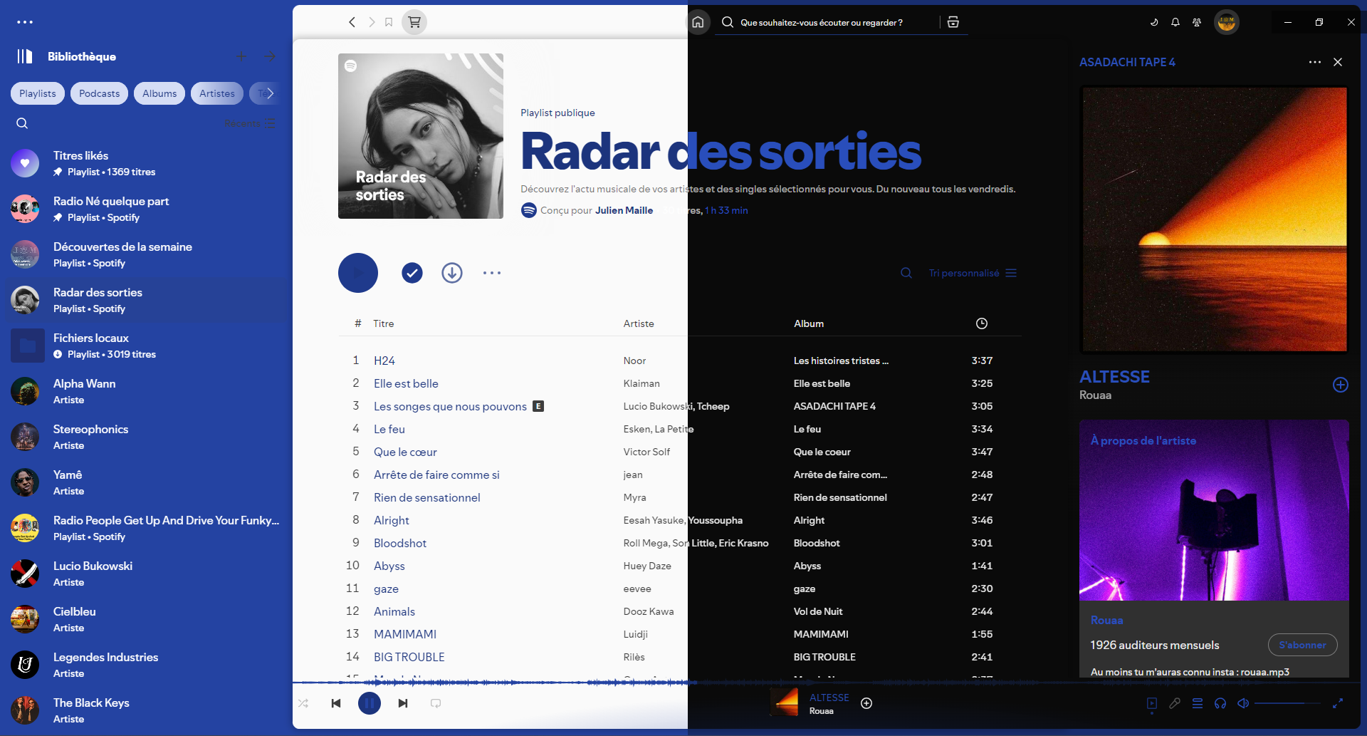This screenshot has height=736, width=1367.
Task: Download the Radar des sorties playlist
Action: pos(452,273)
